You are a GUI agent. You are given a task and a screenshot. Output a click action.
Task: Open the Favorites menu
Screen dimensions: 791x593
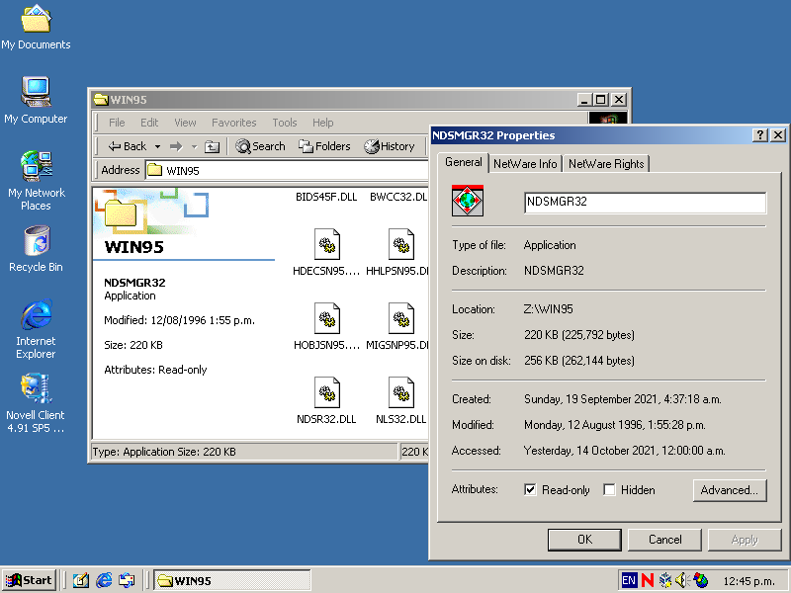point(234,123)
